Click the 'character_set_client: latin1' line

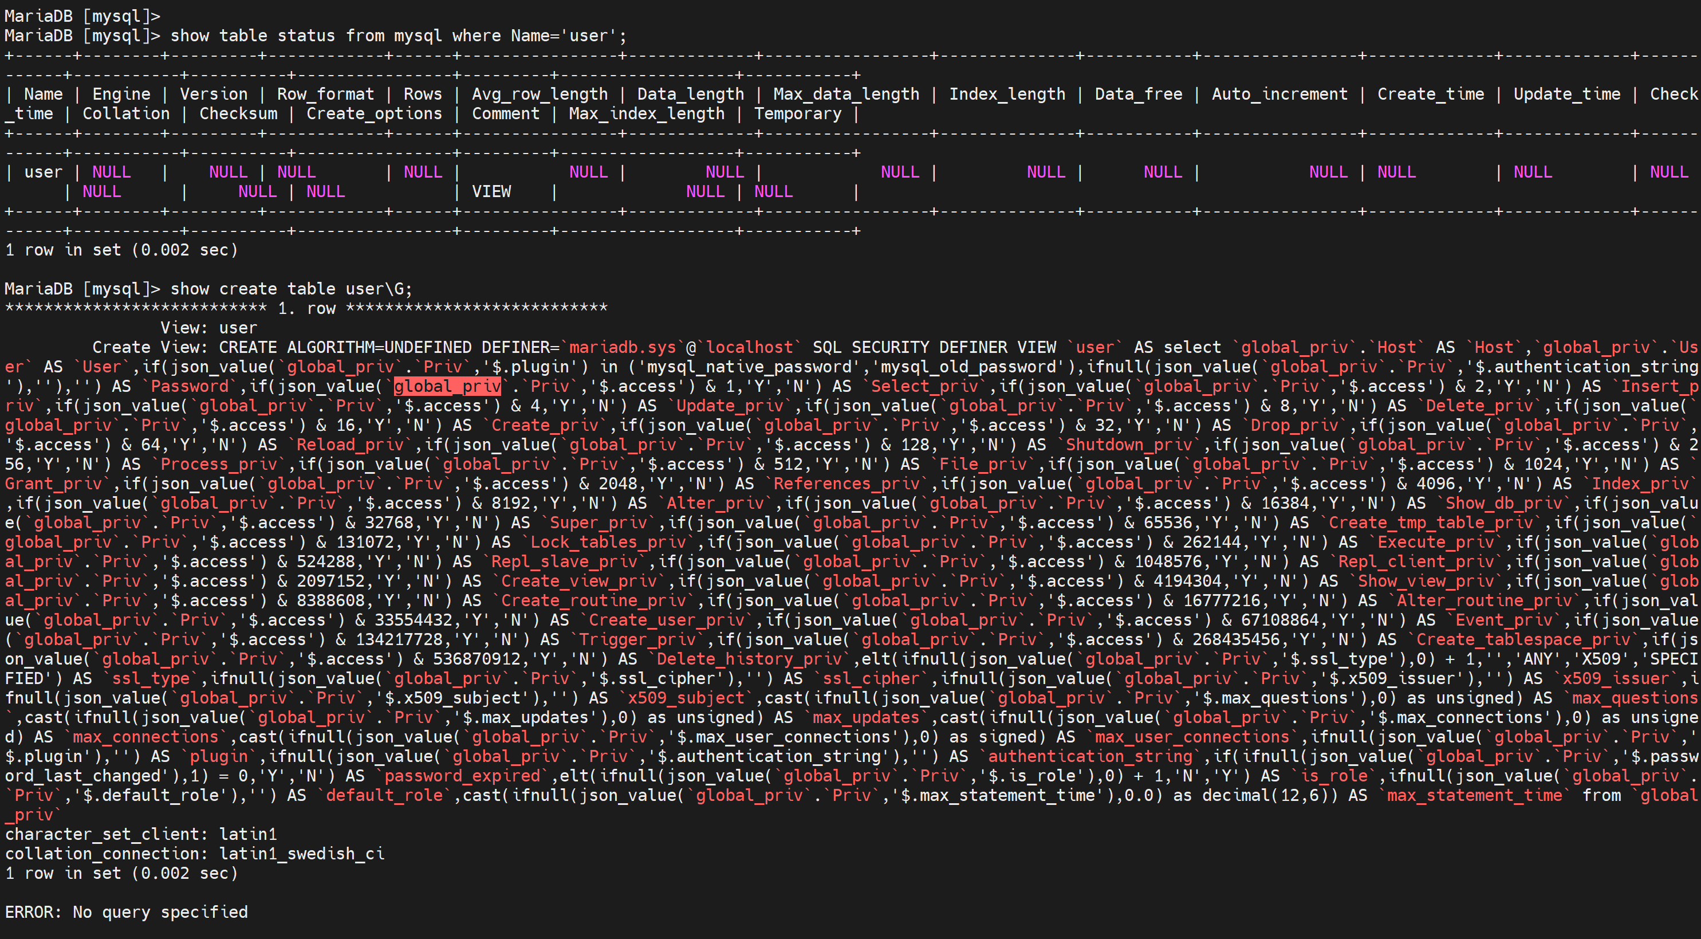click(x=141, y=834)
